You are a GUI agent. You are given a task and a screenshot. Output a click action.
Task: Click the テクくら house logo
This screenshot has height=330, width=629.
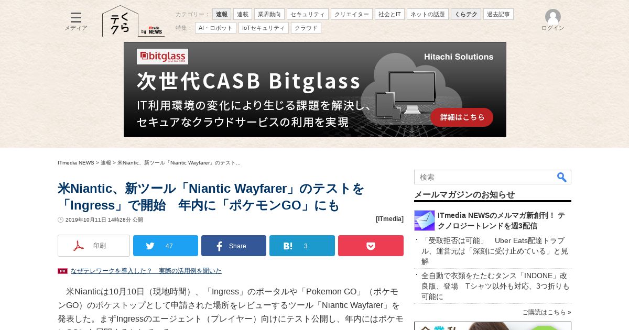pos(121,21)
